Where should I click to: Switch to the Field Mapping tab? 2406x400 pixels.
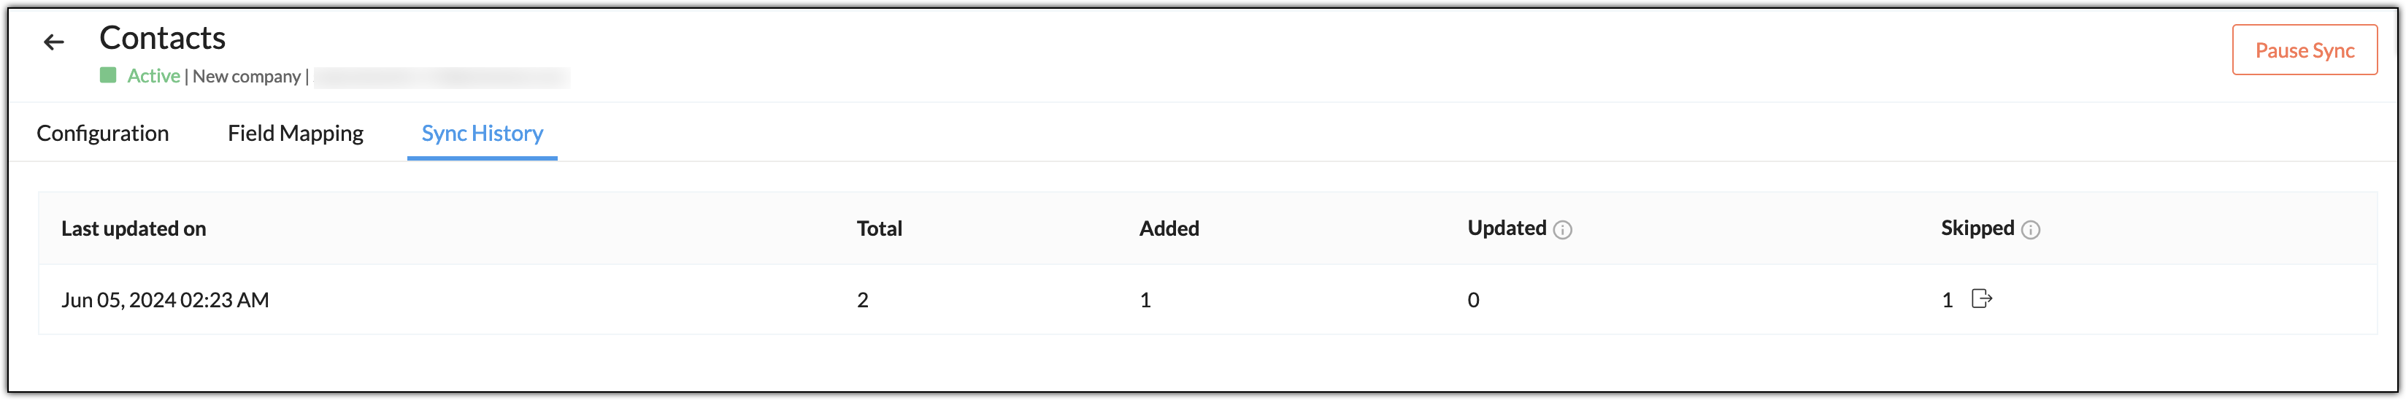coord(295,134)
